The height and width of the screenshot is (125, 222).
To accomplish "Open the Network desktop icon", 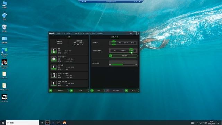I will pos(5,16).
